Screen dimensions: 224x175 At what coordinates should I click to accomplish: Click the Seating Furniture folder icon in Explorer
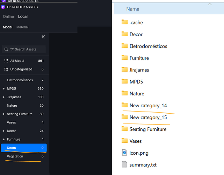pyautogui.click(x=124, y=129)
